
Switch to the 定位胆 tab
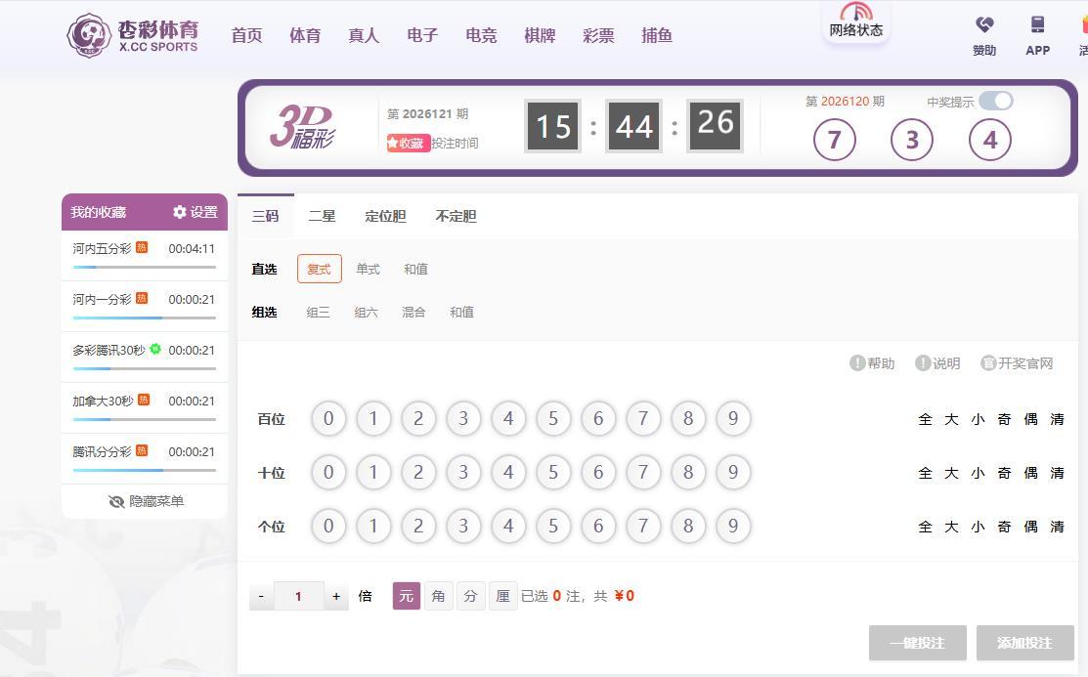click(x=385, y=217)
